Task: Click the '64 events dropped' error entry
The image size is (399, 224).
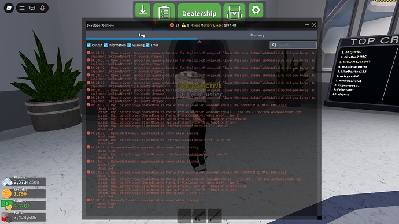Action: (x=201, y=99)
